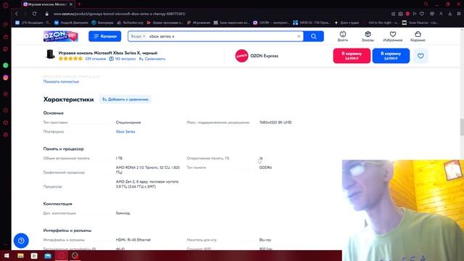
Task: Open the product questions link
Action: (123, 59)
